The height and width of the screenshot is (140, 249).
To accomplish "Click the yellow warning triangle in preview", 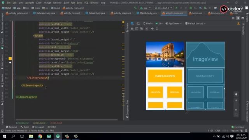I will click(x=238, y=23).
